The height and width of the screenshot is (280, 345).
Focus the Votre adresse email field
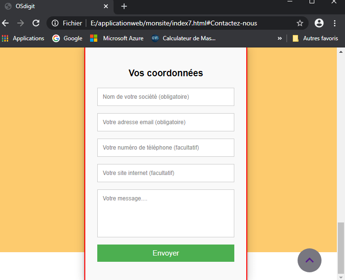coord(166,122)
